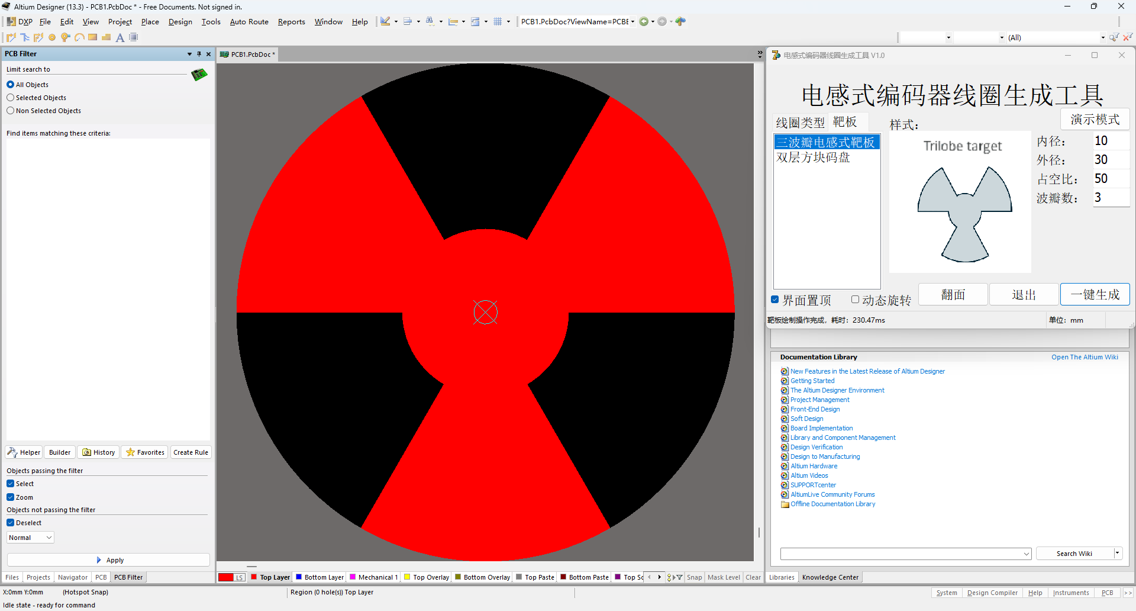This screenshot has height=611, width=1136.
Task: Select the place string text tool
Action: tap(120, 37)
